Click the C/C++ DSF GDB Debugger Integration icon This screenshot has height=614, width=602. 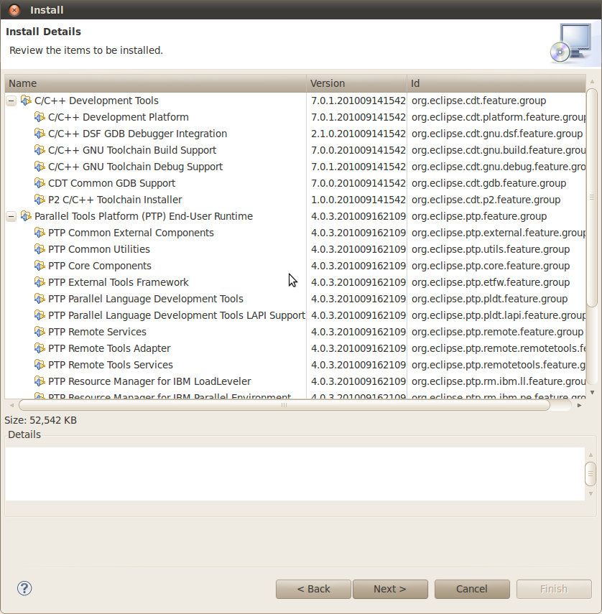point(40,134)
